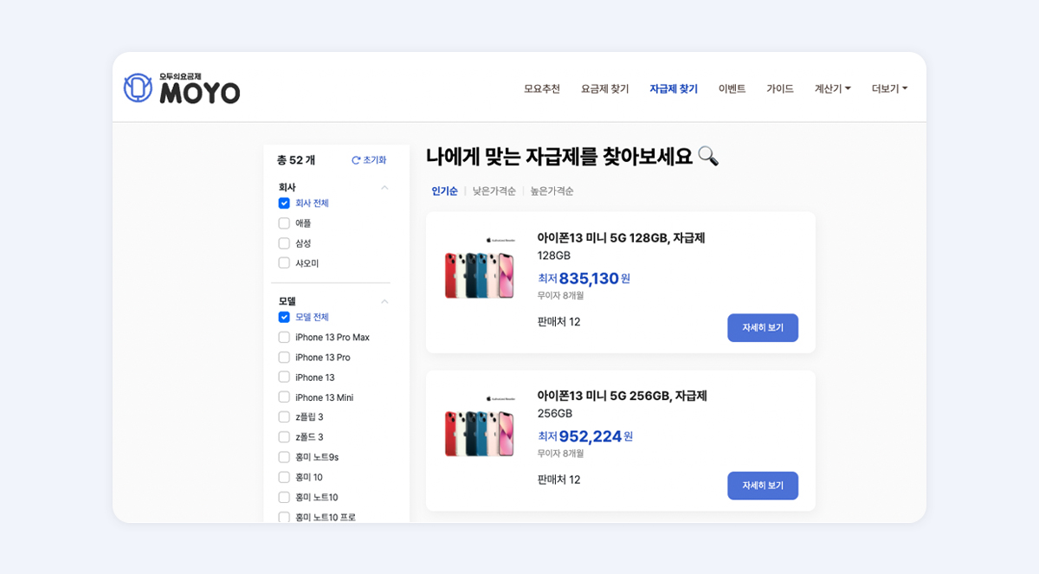1039x574 pixels.
Task: Check the 애플 company checkbox
Action: 284,223
